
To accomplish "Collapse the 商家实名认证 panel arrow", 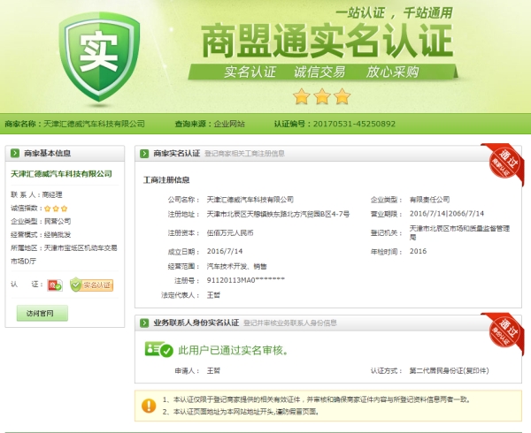I will point(144,154).
